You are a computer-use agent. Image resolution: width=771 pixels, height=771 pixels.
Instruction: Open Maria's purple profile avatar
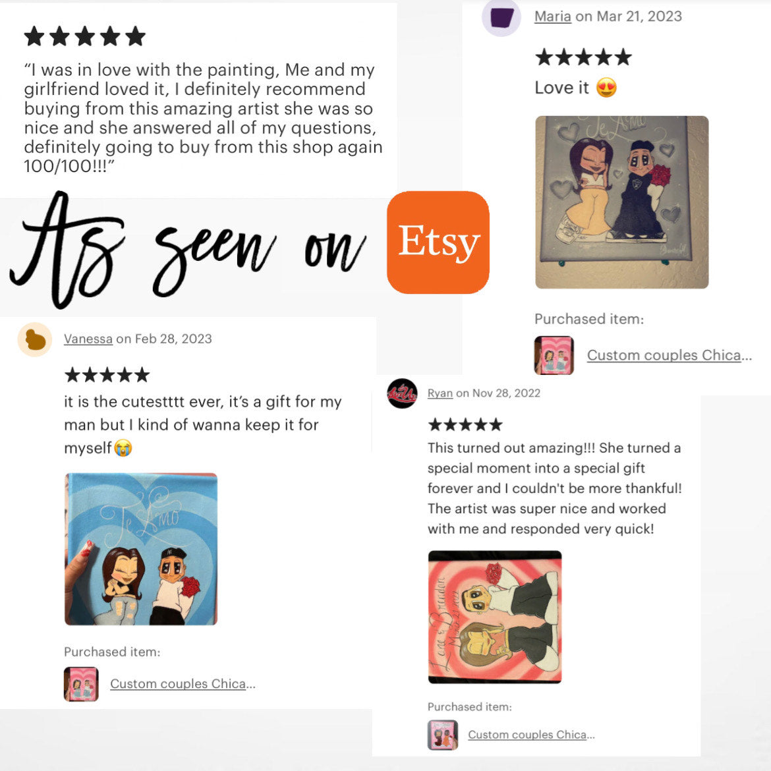pyautogui.click(x=501, y=18)
